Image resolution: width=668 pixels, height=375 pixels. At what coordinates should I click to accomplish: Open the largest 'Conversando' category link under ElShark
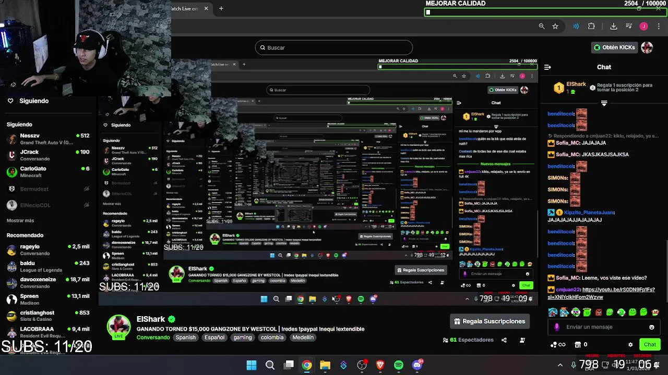click(x=153, y=337)
